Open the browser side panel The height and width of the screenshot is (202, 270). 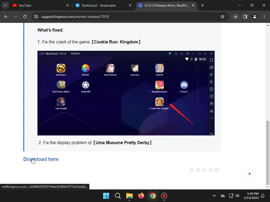click(245, 17)
